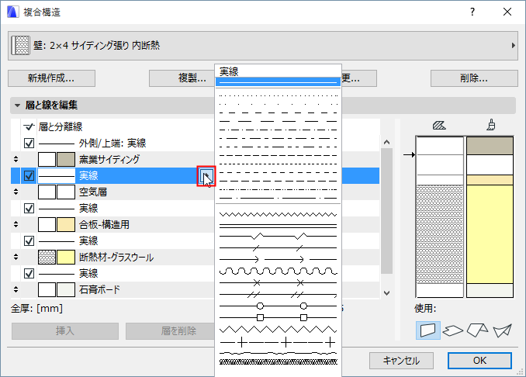The image size is (526, 377).
Task: Toggle 実線 checkbox below 断熱材-グラスウール
Action: pos(29,273)
